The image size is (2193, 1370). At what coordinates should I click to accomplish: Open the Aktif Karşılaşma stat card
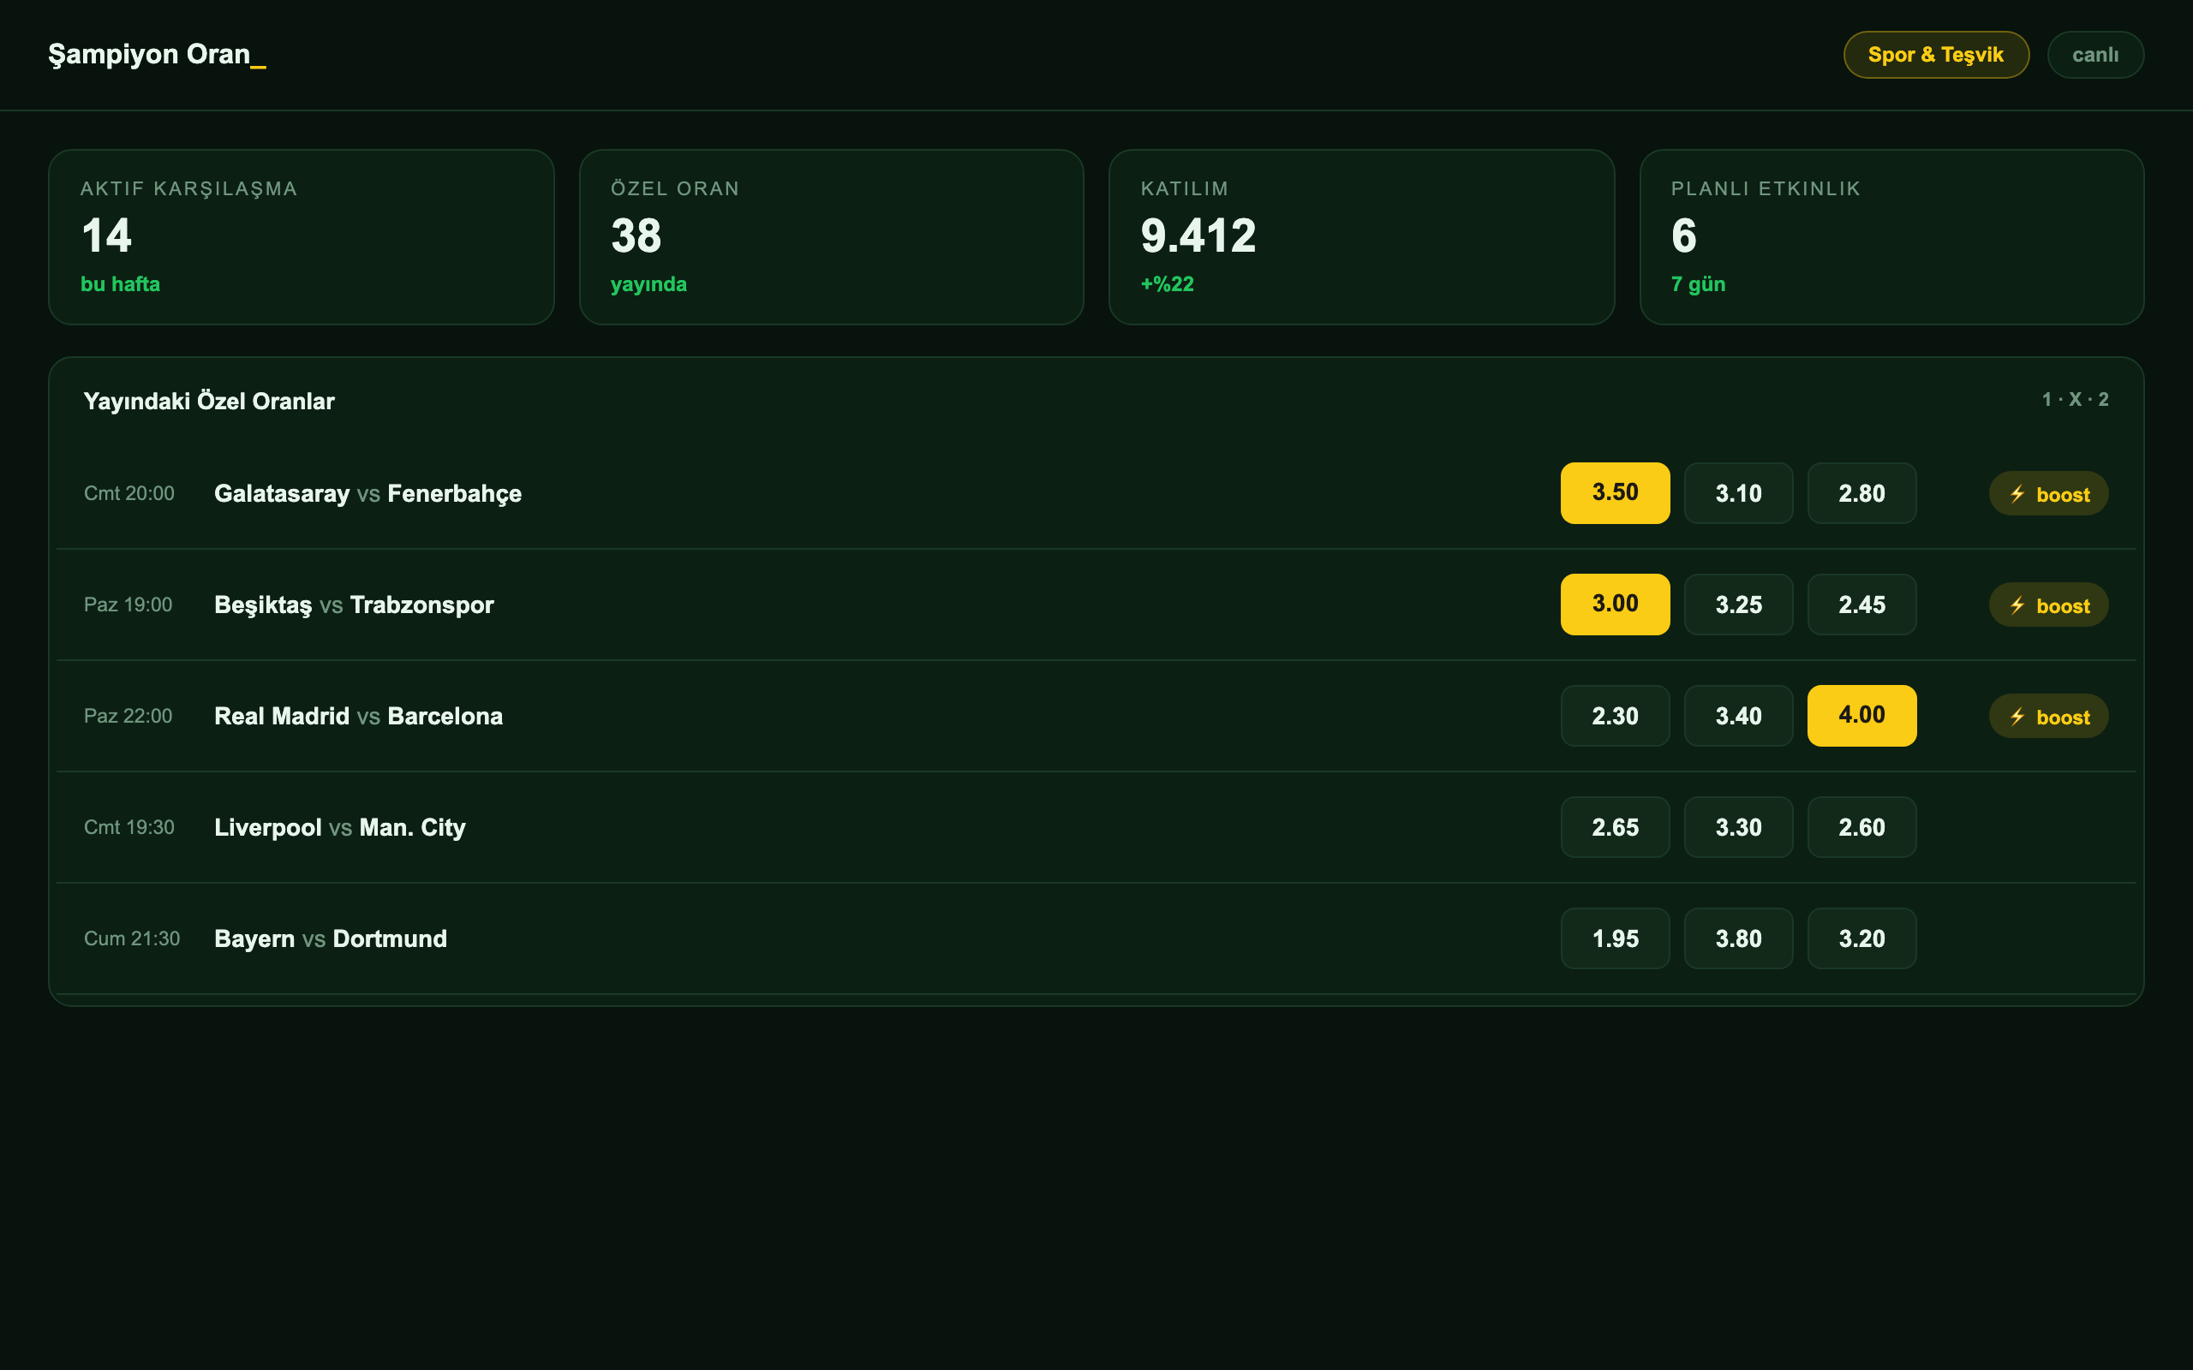click(301, 237)
